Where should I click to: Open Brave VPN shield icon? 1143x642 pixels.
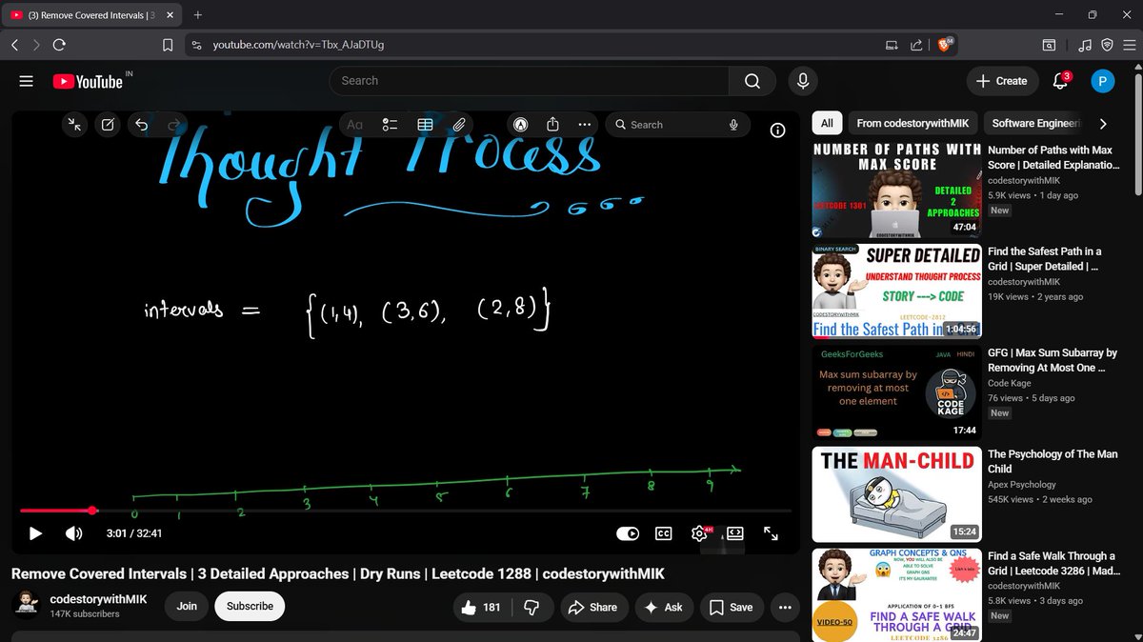point(1107,45)
